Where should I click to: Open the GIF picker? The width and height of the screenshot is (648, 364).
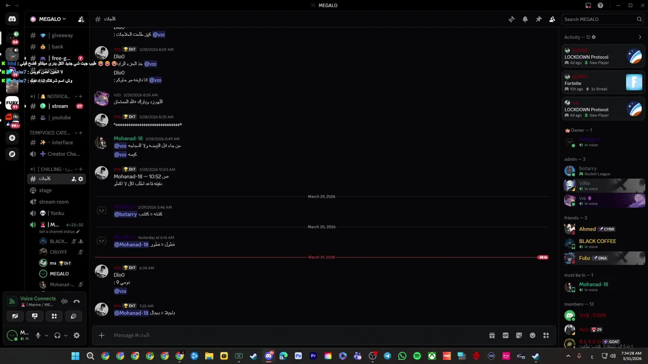(x=505, y=335)
